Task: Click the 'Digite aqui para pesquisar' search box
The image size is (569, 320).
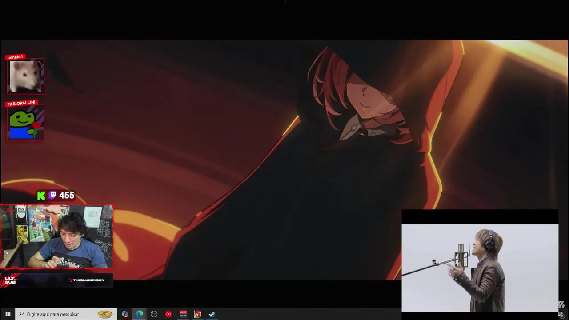Action: click(66, 314)
